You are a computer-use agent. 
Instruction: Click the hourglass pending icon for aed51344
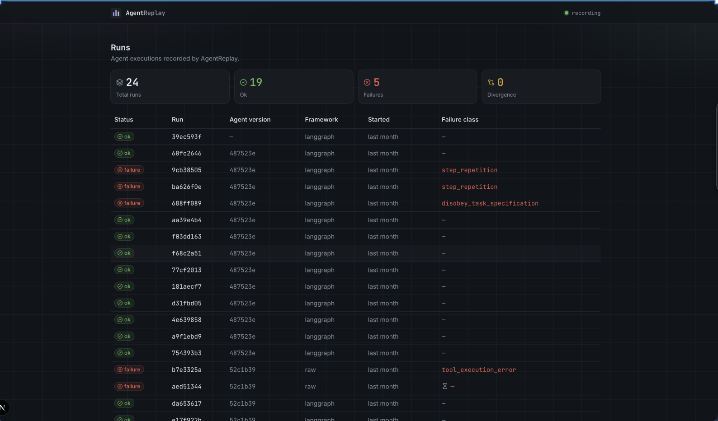coord(445,386)
